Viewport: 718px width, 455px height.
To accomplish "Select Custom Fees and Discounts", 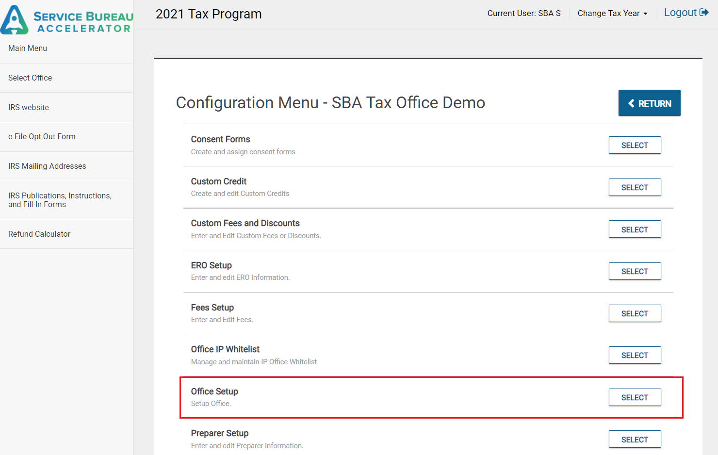I will [x=635, y=229].
